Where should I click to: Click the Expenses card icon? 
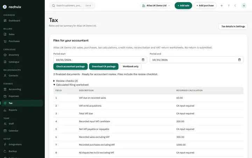(5, 96)
